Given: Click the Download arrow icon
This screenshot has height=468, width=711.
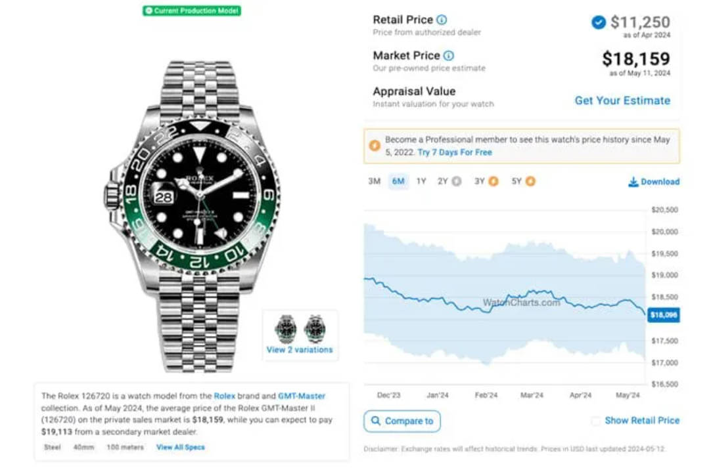Looking at the screenshot, I should [633, 182].
